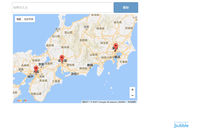Focus the 住所の入力 address field

(63, 8)
